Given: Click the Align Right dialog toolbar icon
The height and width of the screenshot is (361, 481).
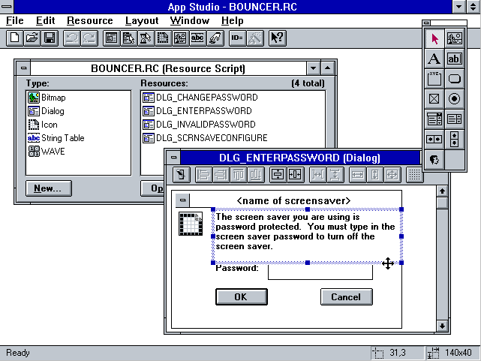Looking at the screenshot, I should 221,175.
